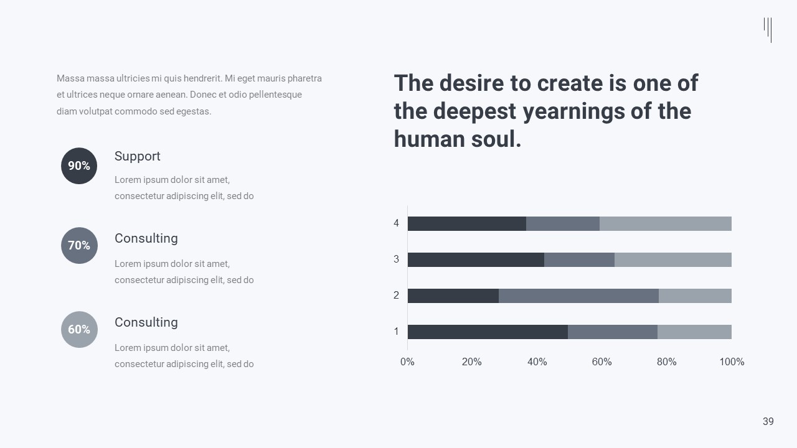Image resolution: width=797 pixels, height=448 pixels.
Task: Click the darkest segment of chart bar 3
Action: [x=476, y=259]
